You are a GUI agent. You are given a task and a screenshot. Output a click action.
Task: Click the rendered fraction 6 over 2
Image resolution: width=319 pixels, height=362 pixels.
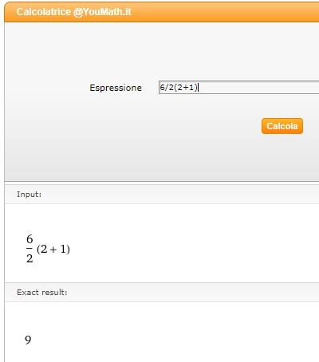click(30, 249)
